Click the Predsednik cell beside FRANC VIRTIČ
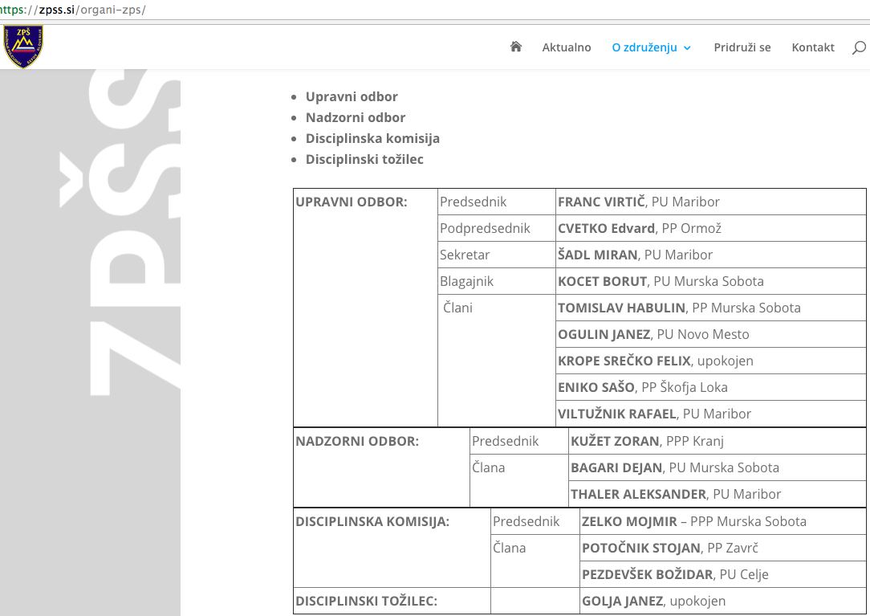870x616 pixels. pos(497,202)
